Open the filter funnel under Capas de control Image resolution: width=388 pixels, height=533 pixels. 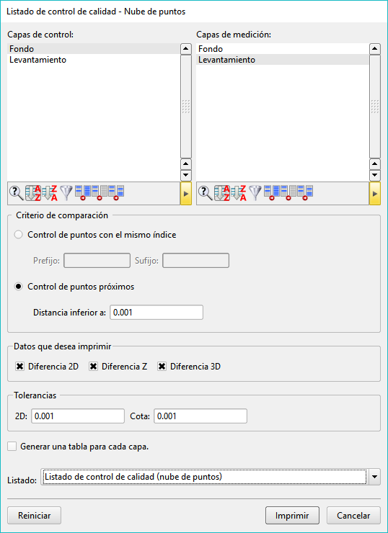click(x=66, y=193)
